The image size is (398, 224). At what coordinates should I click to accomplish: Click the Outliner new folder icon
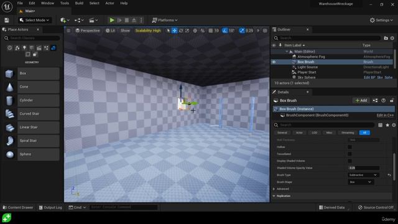[x=386, y=38]
